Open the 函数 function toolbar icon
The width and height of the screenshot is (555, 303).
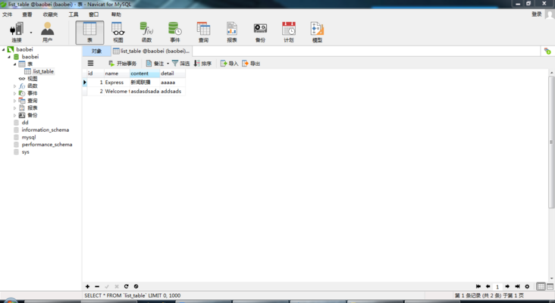coord(146,32)
